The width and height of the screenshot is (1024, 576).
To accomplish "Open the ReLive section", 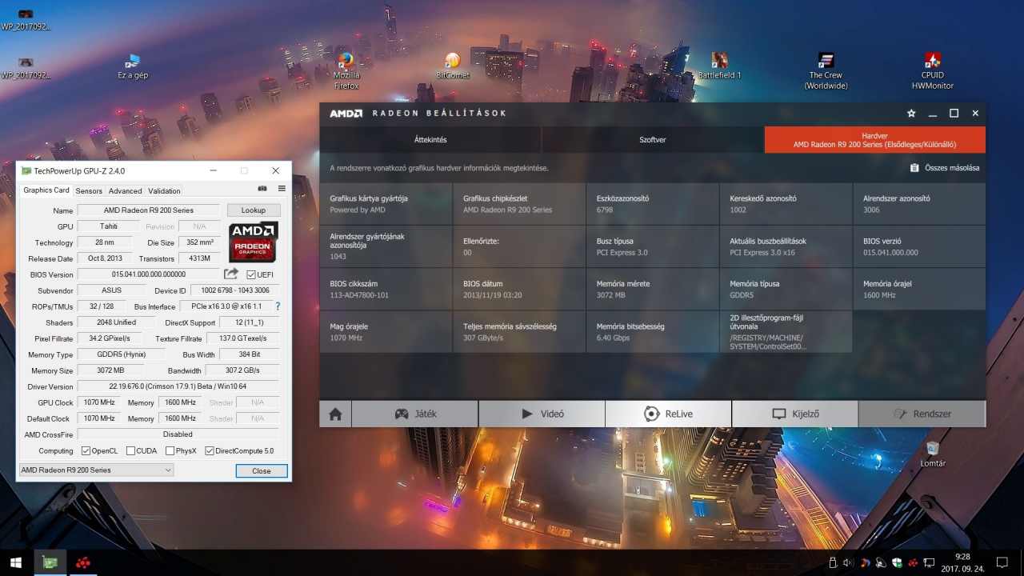I will pyautogui.click(x=668, y=414).
